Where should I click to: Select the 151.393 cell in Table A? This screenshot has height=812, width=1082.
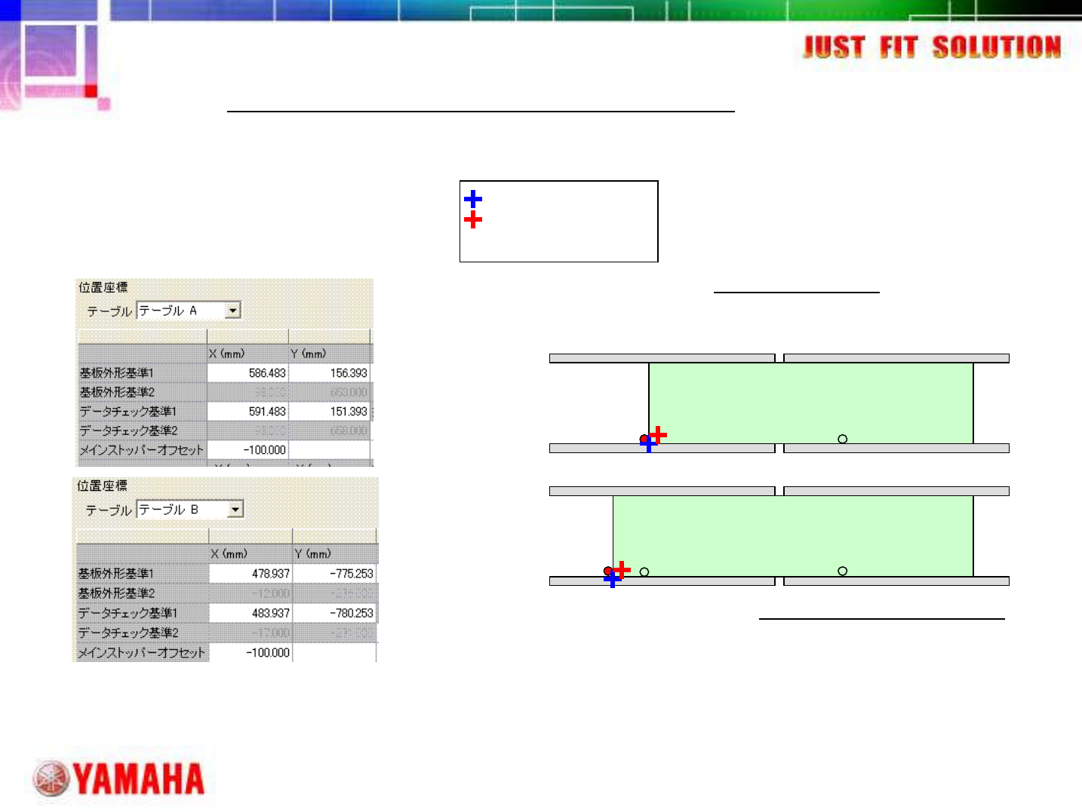point(330,412)
